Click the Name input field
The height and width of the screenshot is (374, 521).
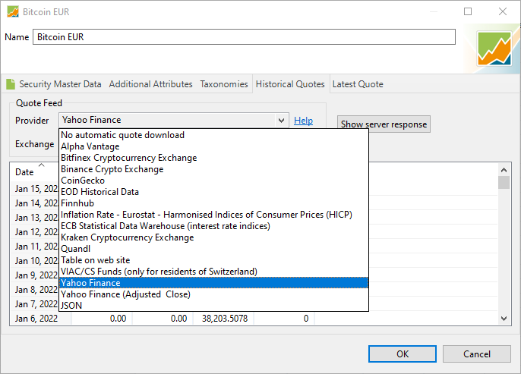pos(244,37)
